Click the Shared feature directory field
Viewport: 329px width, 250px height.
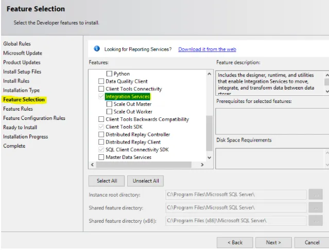[x=236, y=207]
